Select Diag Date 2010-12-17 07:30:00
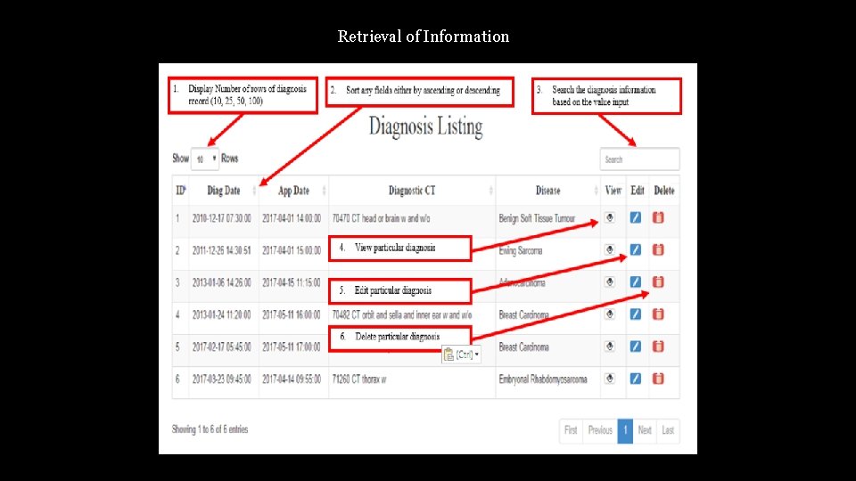The width and height of the screenshot is (856, 481). [222, 218]
